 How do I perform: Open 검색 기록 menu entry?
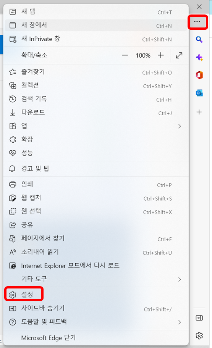96,99
